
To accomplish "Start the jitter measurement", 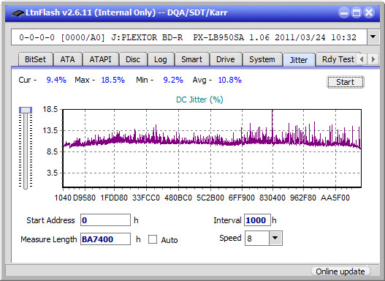I will point(346,82).
